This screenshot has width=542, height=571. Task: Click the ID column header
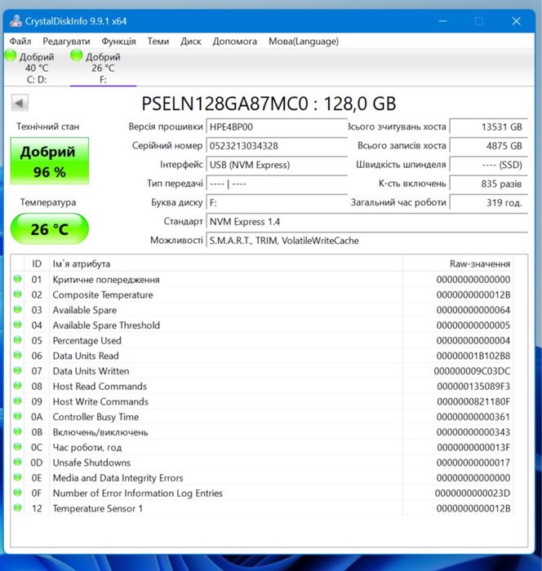(37, 263)
